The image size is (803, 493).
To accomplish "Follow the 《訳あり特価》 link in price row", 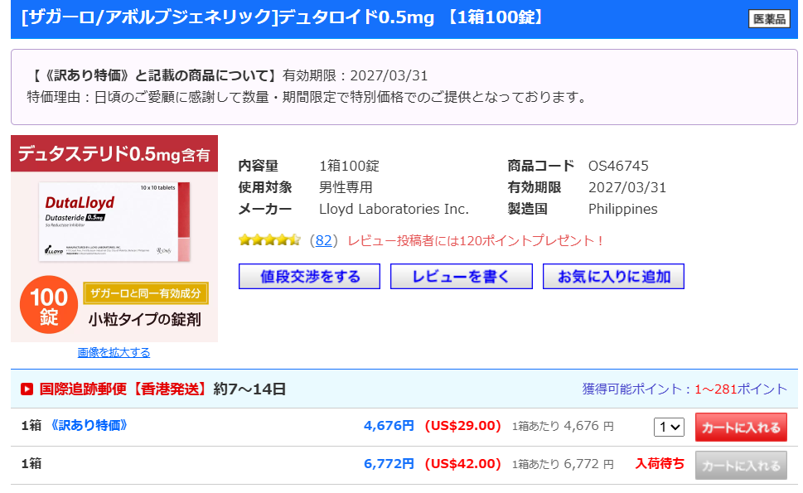I will coord(89,426).
